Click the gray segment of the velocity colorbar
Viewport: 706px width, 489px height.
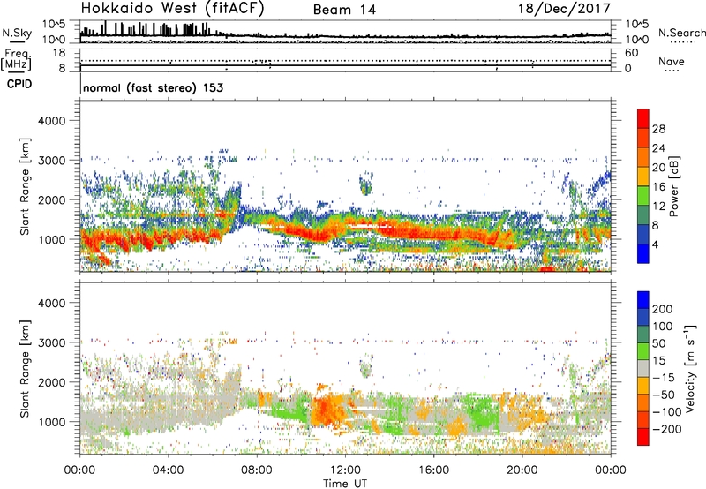coord(643,369)
